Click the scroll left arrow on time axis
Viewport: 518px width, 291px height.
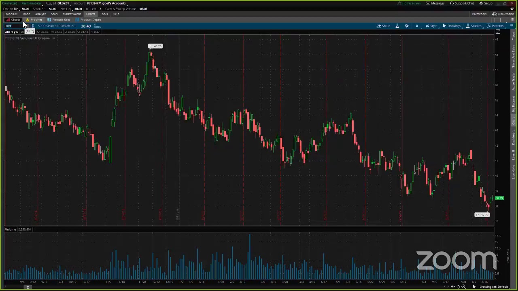point(445,287)
